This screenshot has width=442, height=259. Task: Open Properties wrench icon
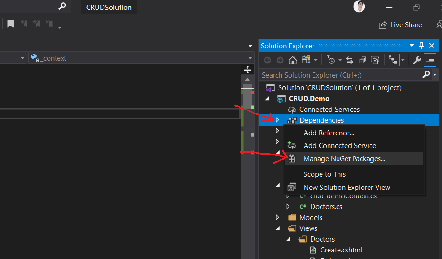pos(417,60)
